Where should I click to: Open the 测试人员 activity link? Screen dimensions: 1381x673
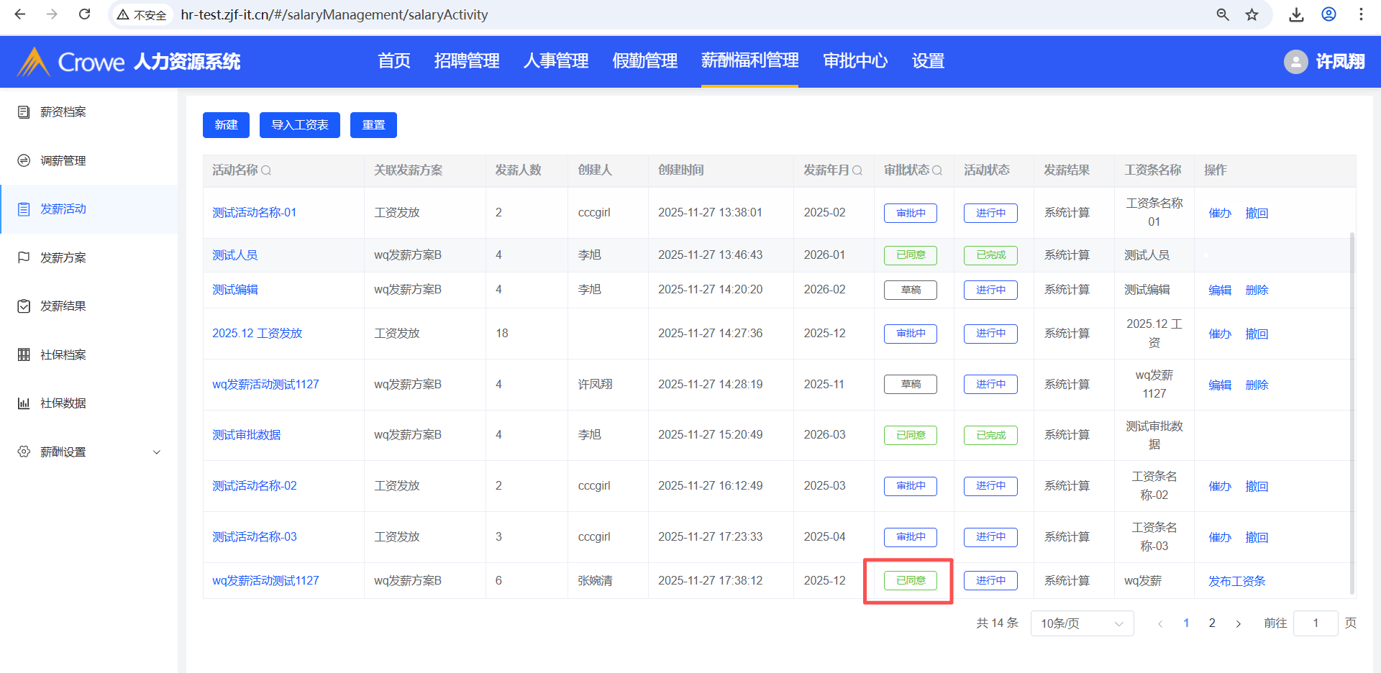pos(234,255)
